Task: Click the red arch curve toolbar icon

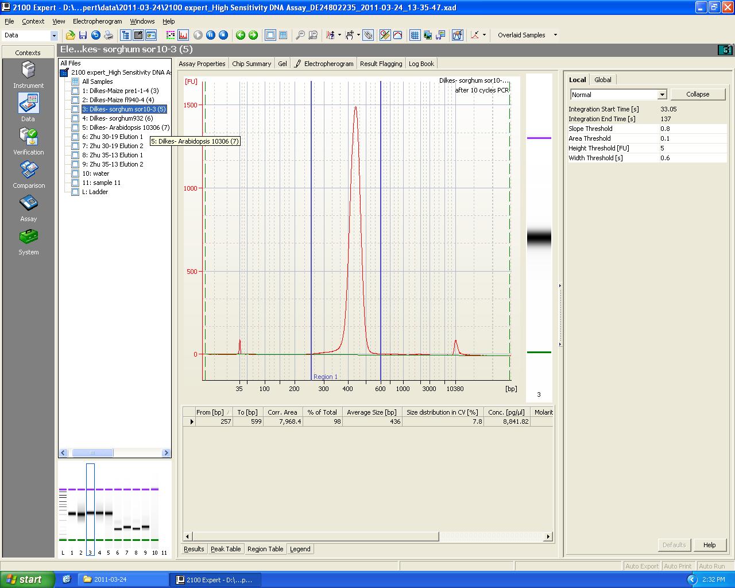Action: coord(397,35)
